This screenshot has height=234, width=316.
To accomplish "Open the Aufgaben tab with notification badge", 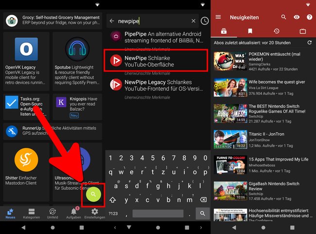I will (x=73, y=214).
